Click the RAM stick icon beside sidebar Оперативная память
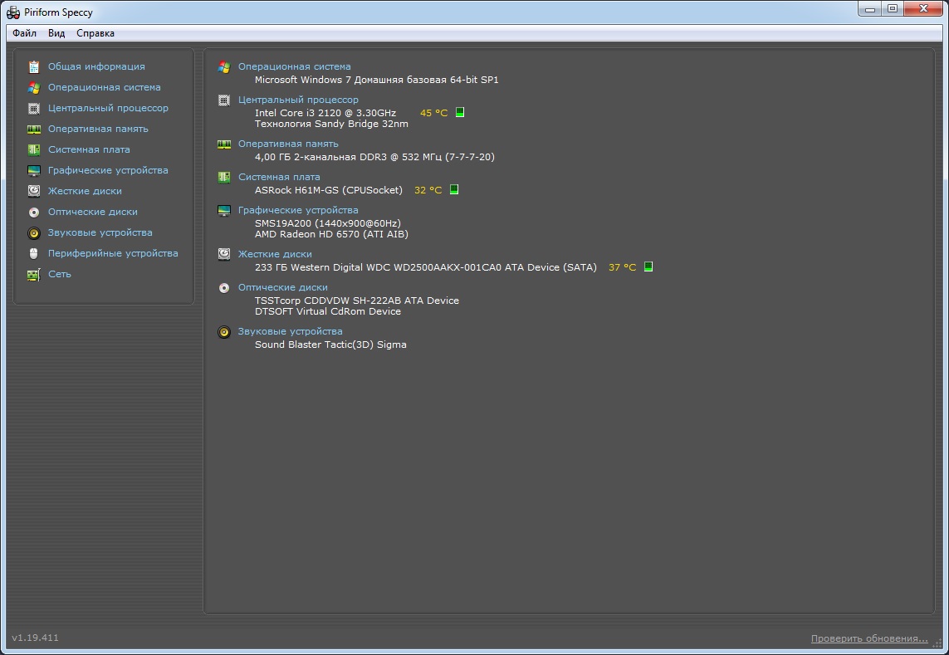The width and height of the screenshot is (949, 655). coord(34,129)
